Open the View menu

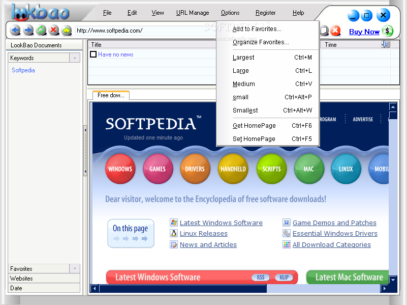tap(158, 13)
